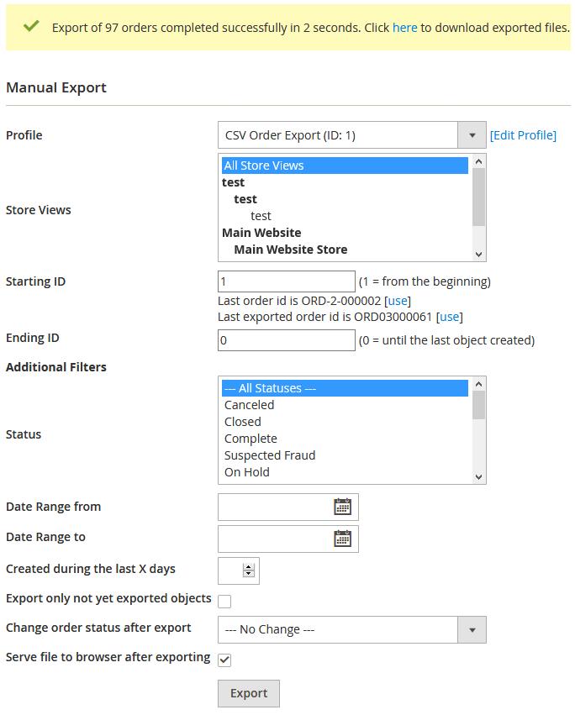This screenshot has height=715, width=575.
Task: Open the Date Range to calendar picker
Action: (x=342, y=539)
